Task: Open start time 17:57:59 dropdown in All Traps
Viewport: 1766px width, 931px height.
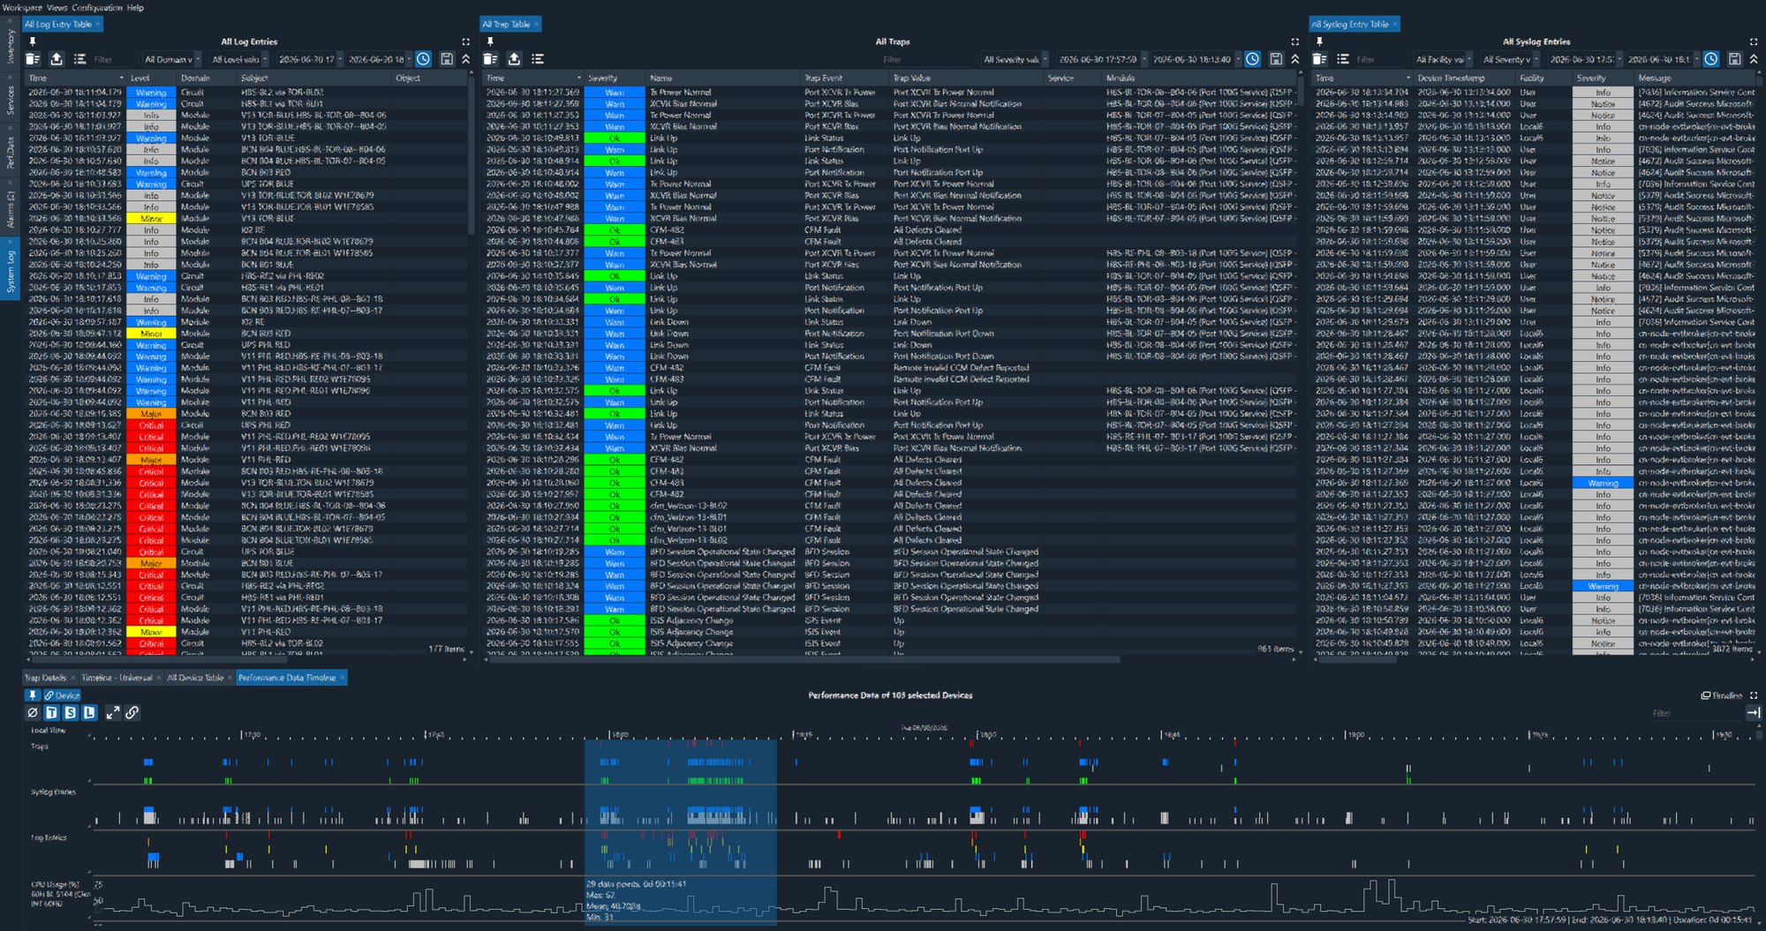Action: [x=1144, y=59]
